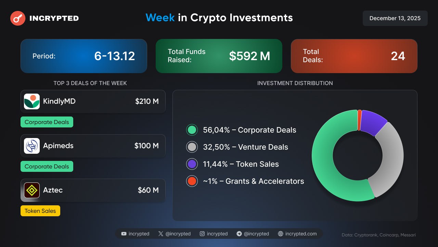This screenshot has width=438, height=247.
Task: Open the YouTube incrypted icon
Action: pos(124,234)
